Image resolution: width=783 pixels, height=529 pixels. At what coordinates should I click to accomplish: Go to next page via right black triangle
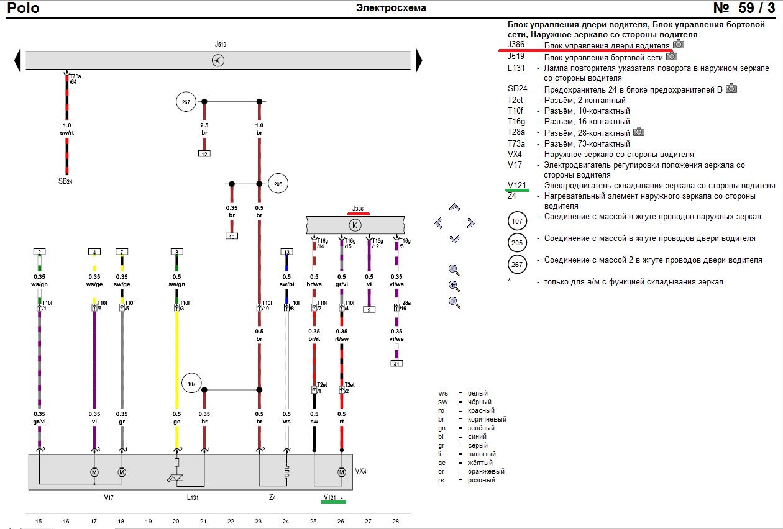[419, 60]
